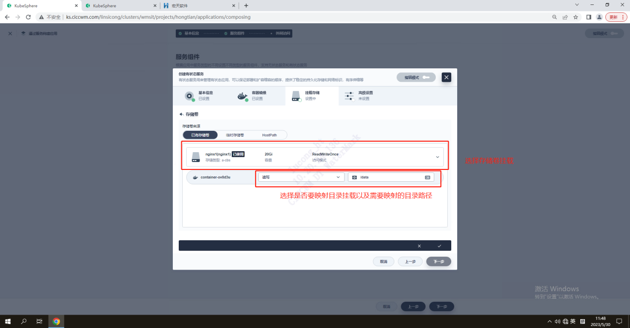The width and height of the screenshot is (630, 328).
Task: Open Windows taskbar search
Action: [24, 321]
